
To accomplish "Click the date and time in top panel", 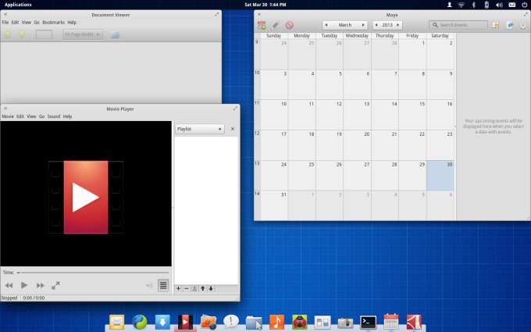I will (x=265, y=5).
